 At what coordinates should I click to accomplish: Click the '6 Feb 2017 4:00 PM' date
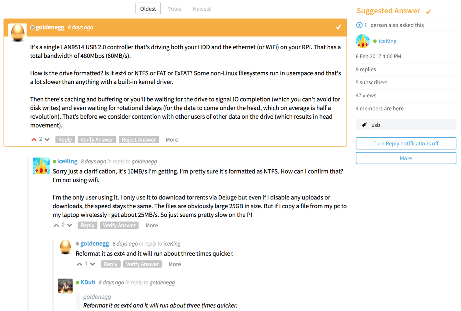(x=378, y=56)
